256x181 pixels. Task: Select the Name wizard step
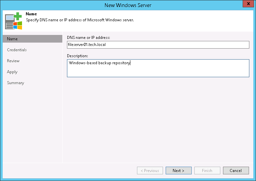[x=32, y=39]
